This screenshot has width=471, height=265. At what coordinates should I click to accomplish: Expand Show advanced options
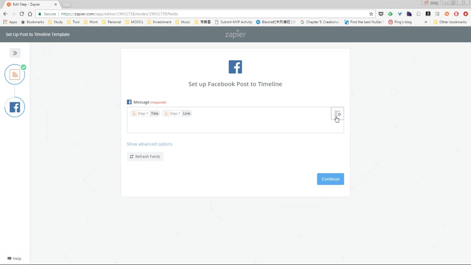coord(149,144)
